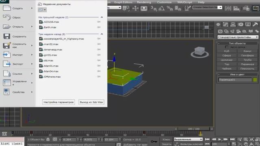This screenshot has height=146, width=260.
Task: Open Стандартные примитивы dropdown
Action: point(238,37)
